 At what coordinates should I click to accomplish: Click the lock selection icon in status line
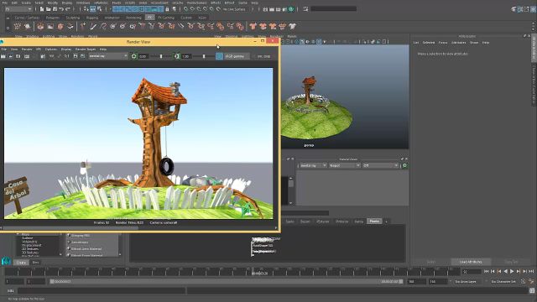167,9
